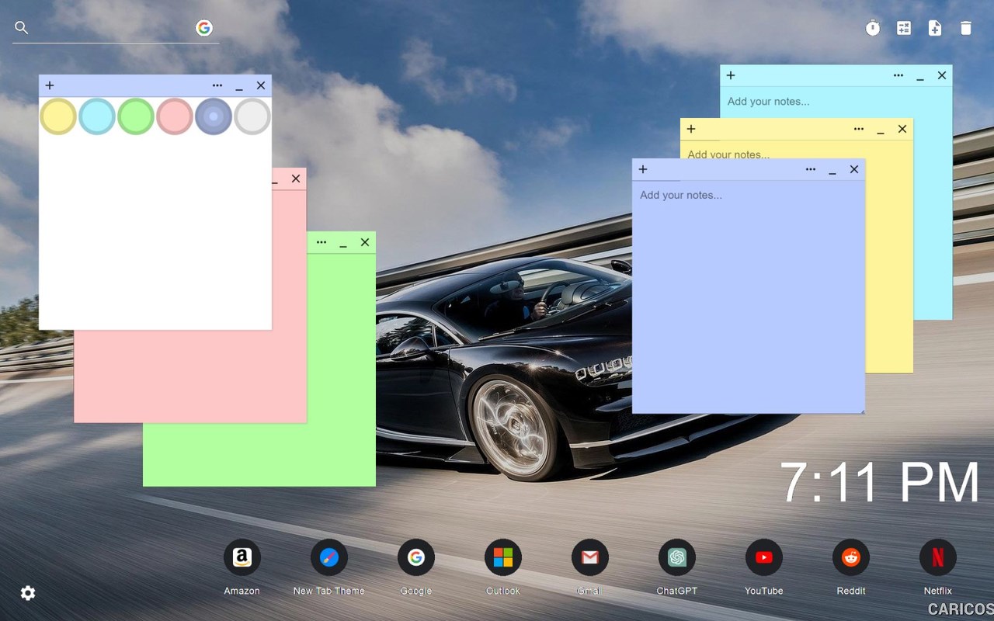Minimize the green sticky note
Screen dimensions: 994x621
tap(343, 242)
